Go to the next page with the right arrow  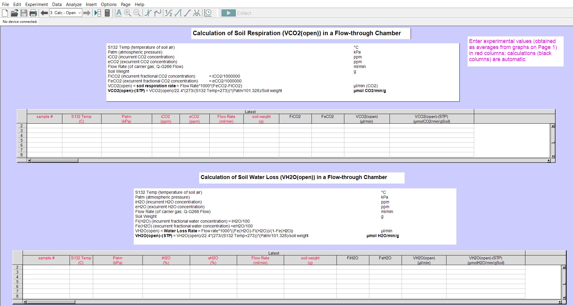[x=87, y=13]
